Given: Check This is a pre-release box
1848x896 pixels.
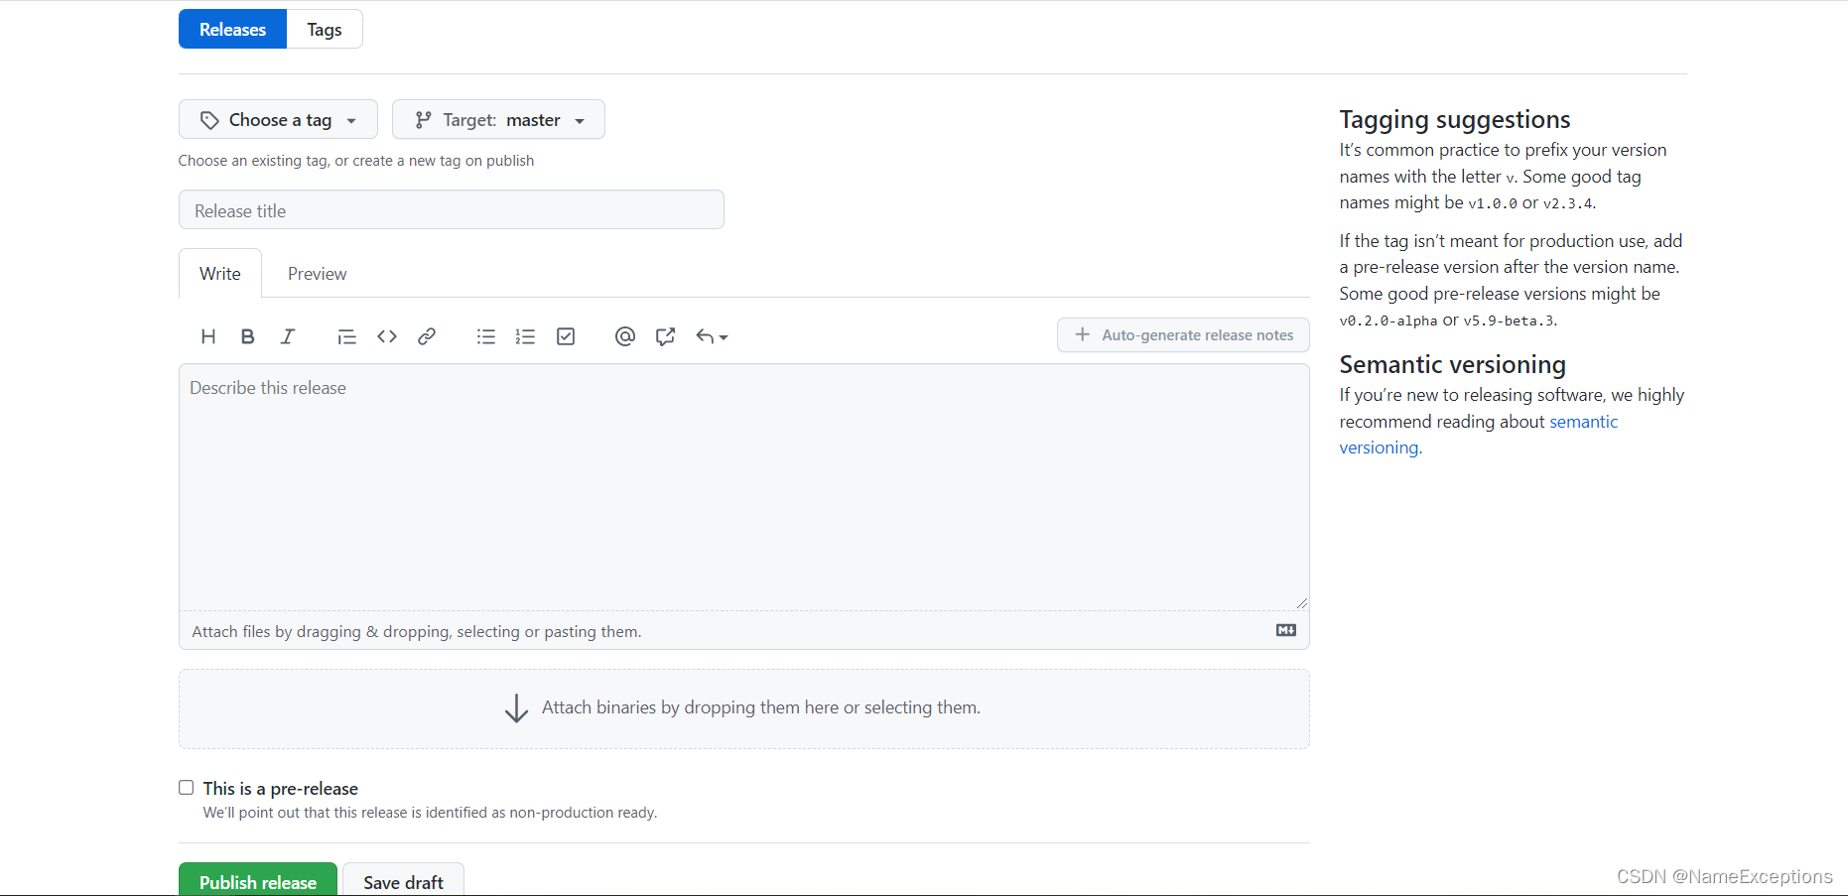Looking at the screenshot, I should click(x=187, y=788).
